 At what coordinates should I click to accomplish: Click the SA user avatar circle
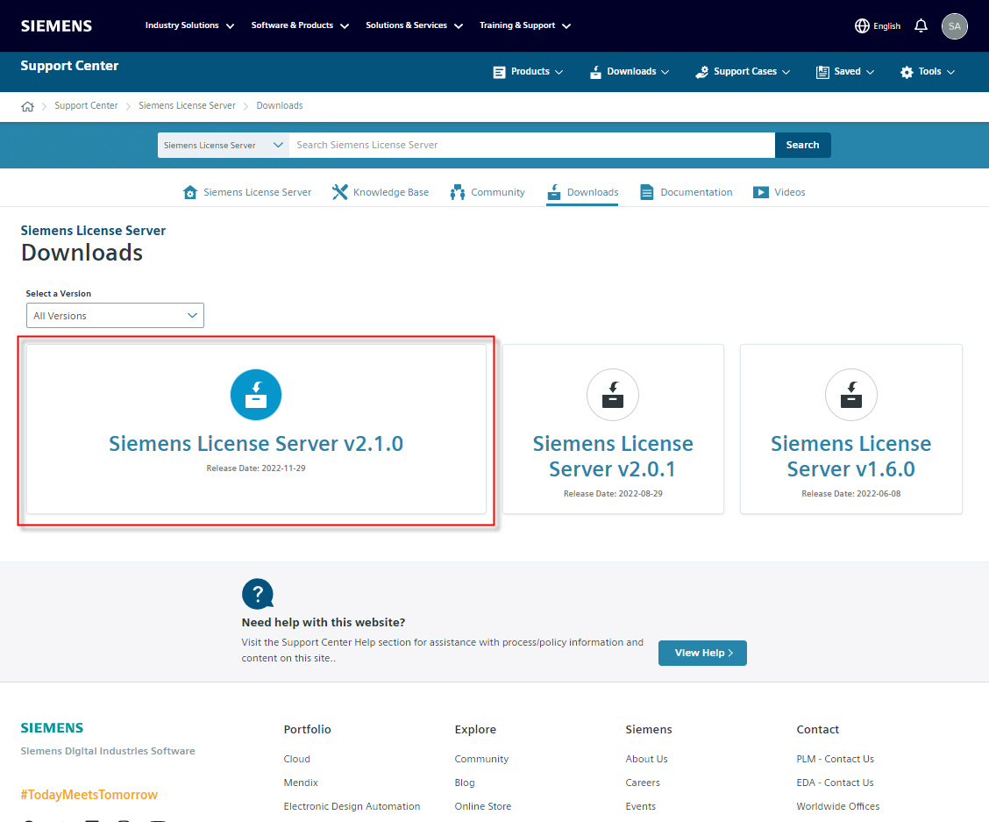click(955, 25)
